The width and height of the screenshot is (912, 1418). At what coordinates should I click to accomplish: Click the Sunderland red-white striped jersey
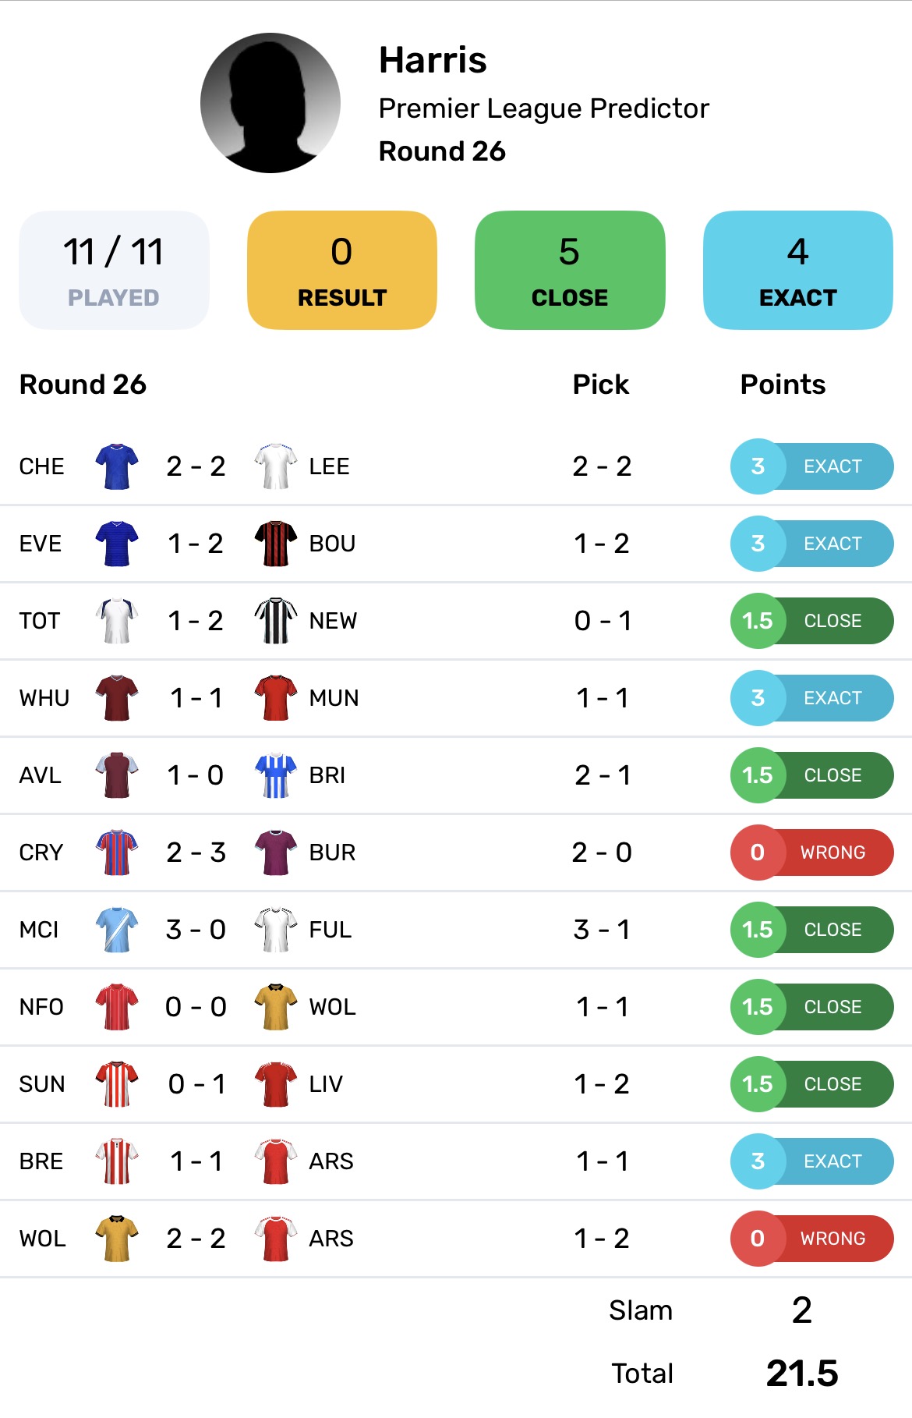coord(117,1084)
